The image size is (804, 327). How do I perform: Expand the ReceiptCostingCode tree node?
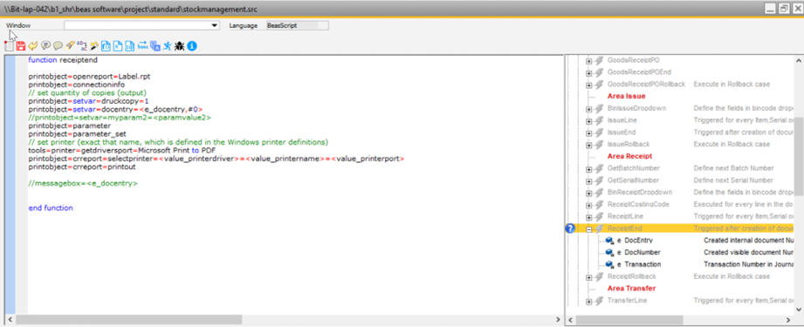[x=589, y=205]
